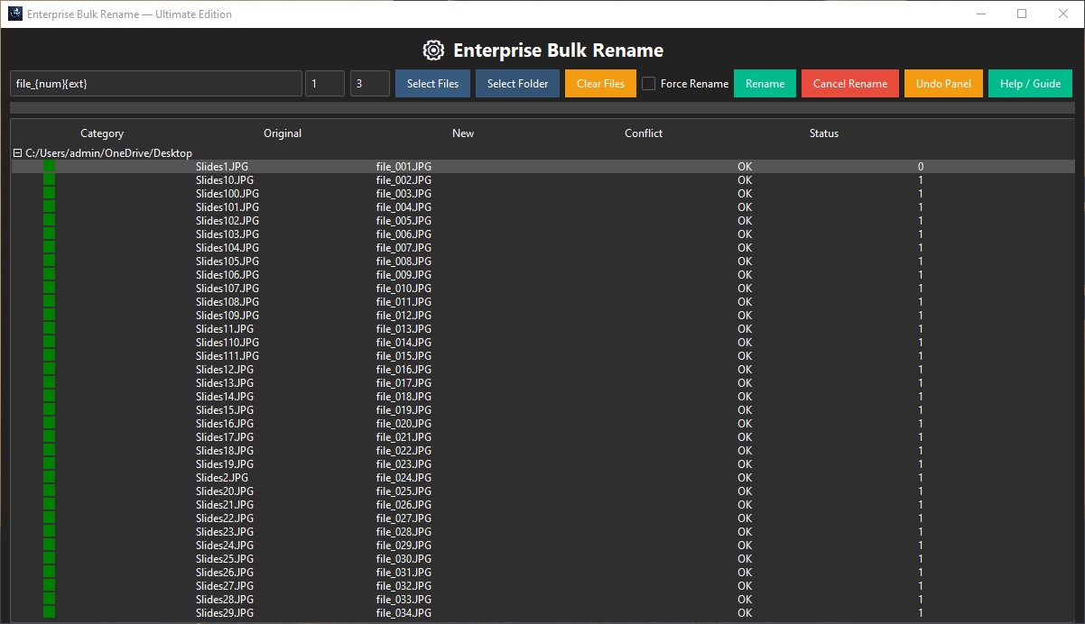The height and width of the screenshot is (624, 1085).
Task: Select the padding field showing 3
Action: tap(368, 83)
